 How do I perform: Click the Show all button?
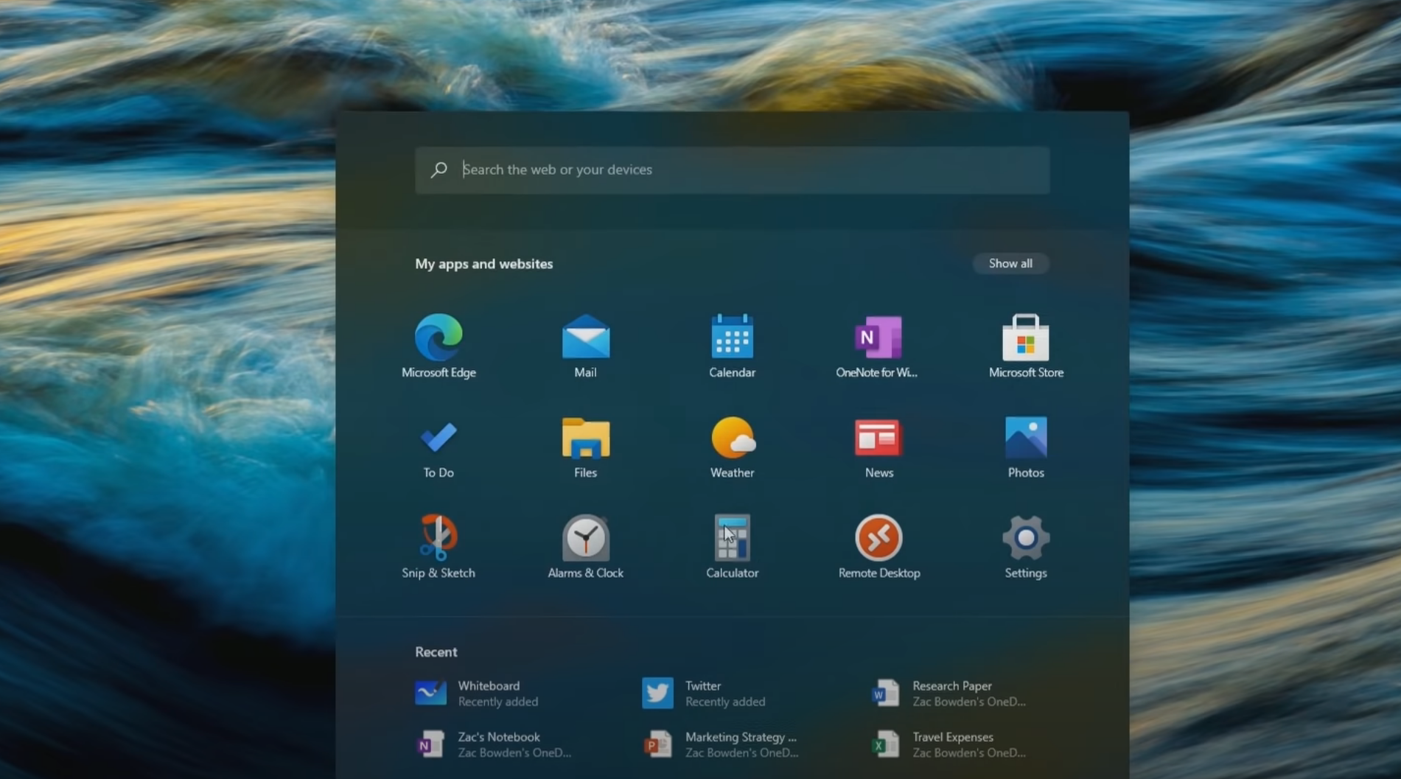pyautogui.click(x=1010, y=263)
